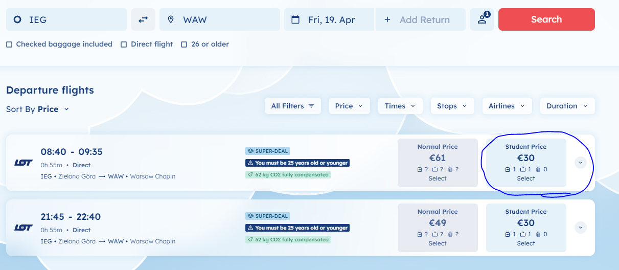Screen dimensions: 619x270
Task: Select Normal Price €61 fare
Action: click(x=438, y=163)
